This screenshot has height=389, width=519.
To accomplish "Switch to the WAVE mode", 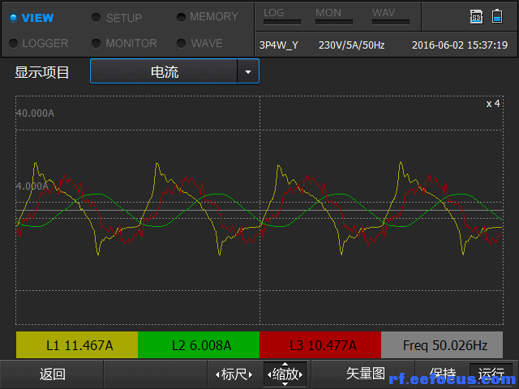I will point(206,43).
